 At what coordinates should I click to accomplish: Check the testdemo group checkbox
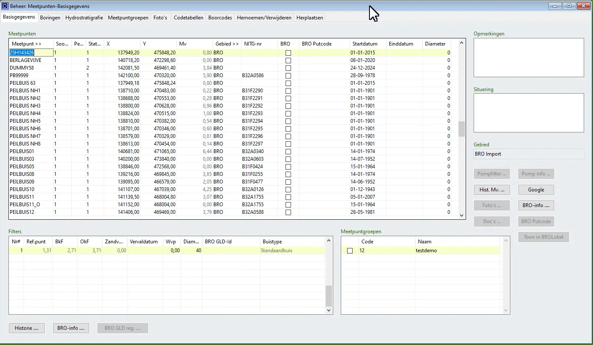(x=350, y=251)
